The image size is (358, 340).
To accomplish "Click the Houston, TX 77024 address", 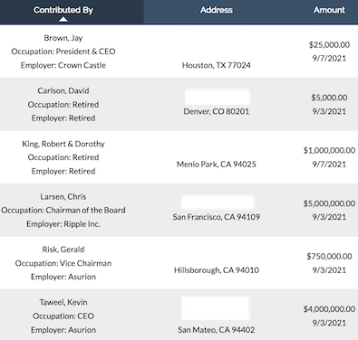I will (217, 65).
